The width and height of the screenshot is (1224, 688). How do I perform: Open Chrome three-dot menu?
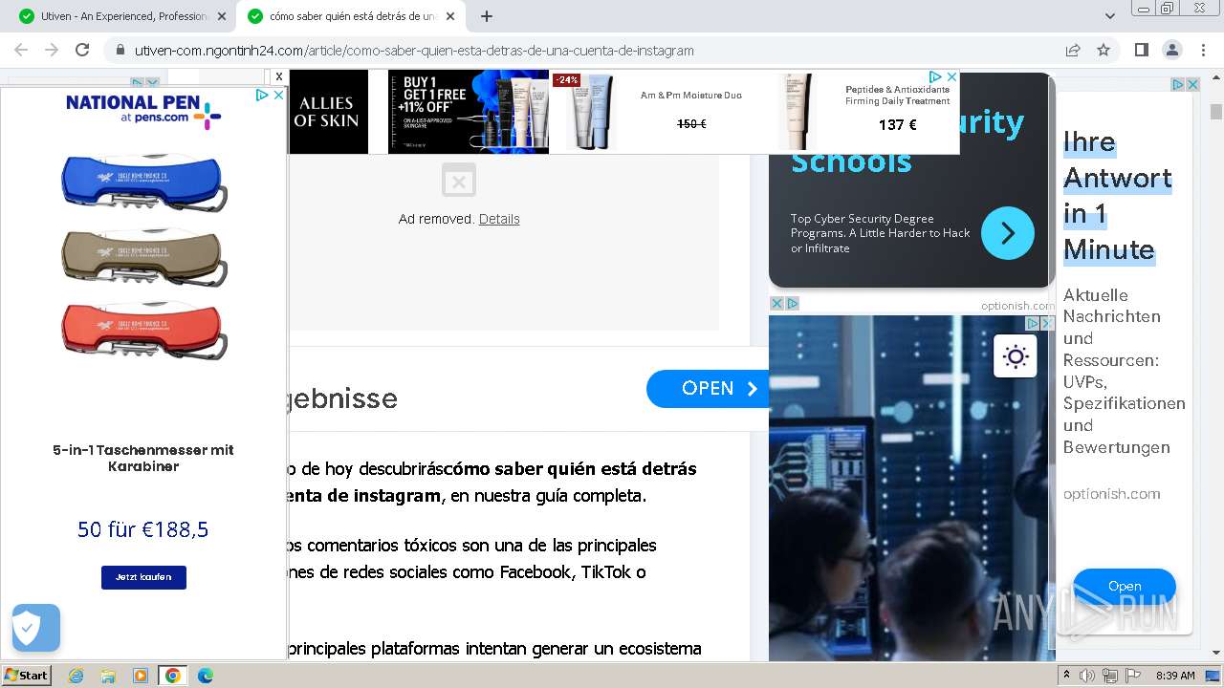(x=1202, y=50)
